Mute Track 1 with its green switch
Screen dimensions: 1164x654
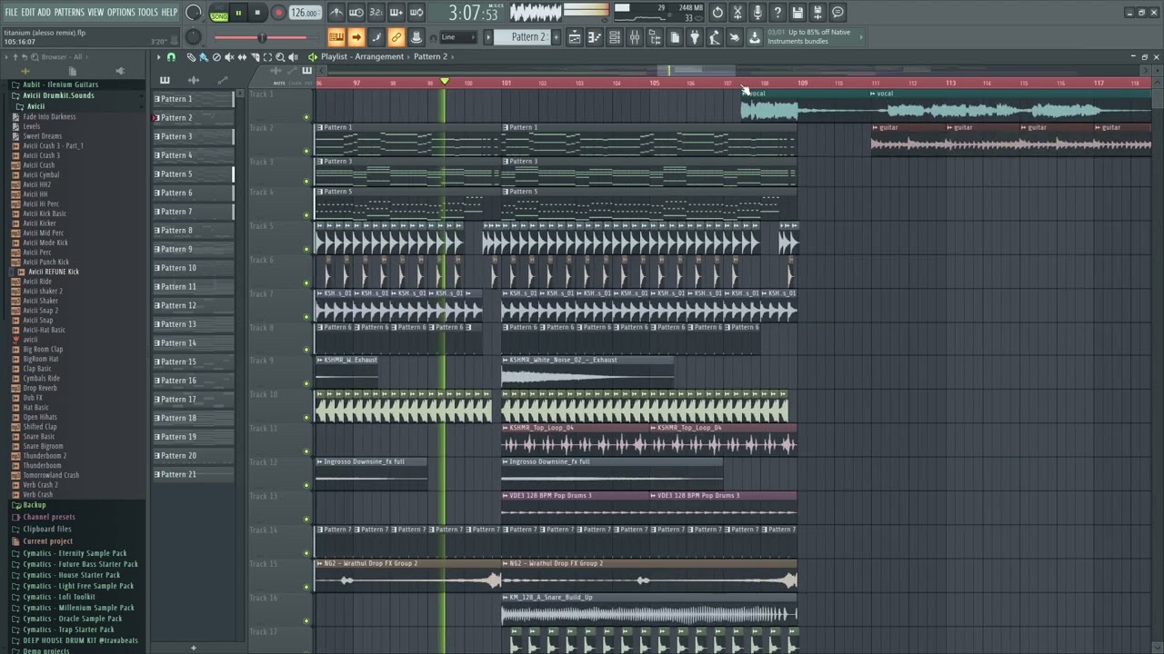click(306, 117)
